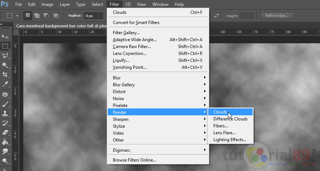Image resolution: width=320 pixels, height=171 pixels.
Task: Select the Magic Wand tool
Action: [x=5, y=65]
